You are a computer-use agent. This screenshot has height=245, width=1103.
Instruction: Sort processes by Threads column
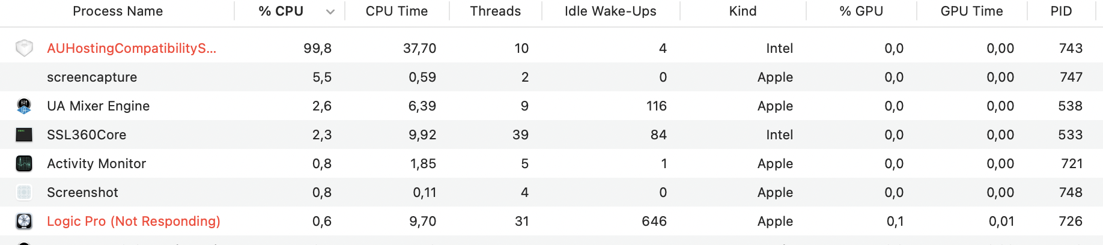point(495,11)
